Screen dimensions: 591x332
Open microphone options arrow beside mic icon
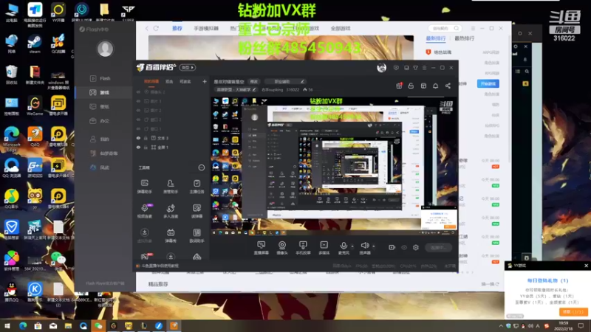[352, 246]
